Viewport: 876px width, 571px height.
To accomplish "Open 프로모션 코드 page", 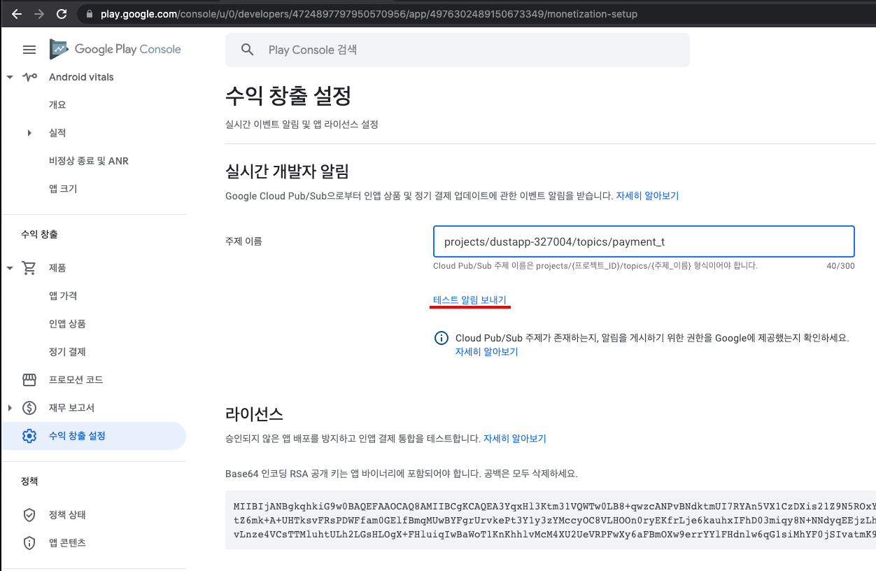I will pos(76,380).
